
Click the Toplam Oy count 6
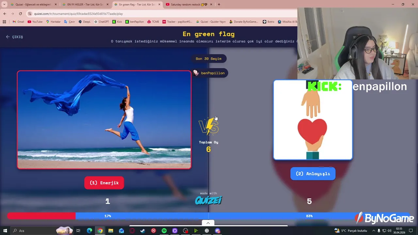click(x=209, y=149)
